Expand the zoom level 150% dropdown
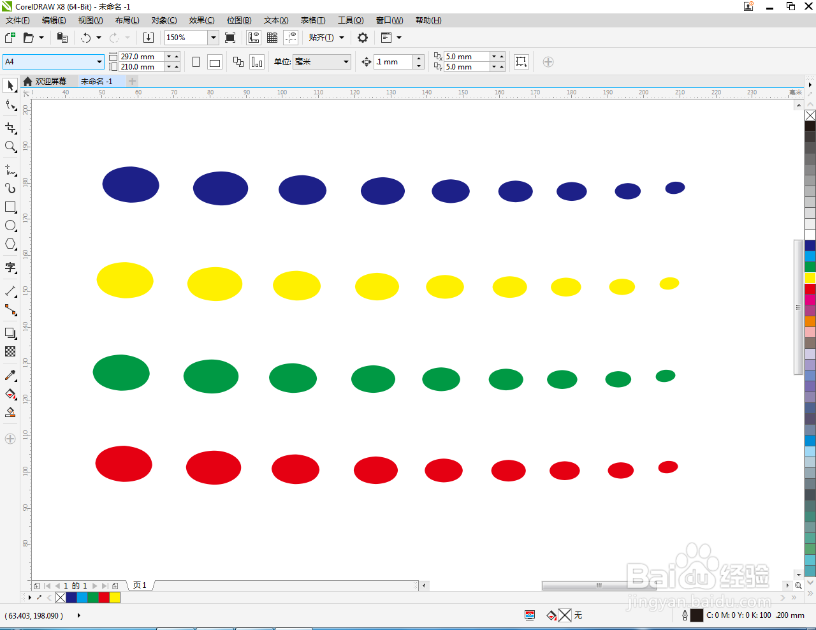The image size is (816, 630). [214, 38]
